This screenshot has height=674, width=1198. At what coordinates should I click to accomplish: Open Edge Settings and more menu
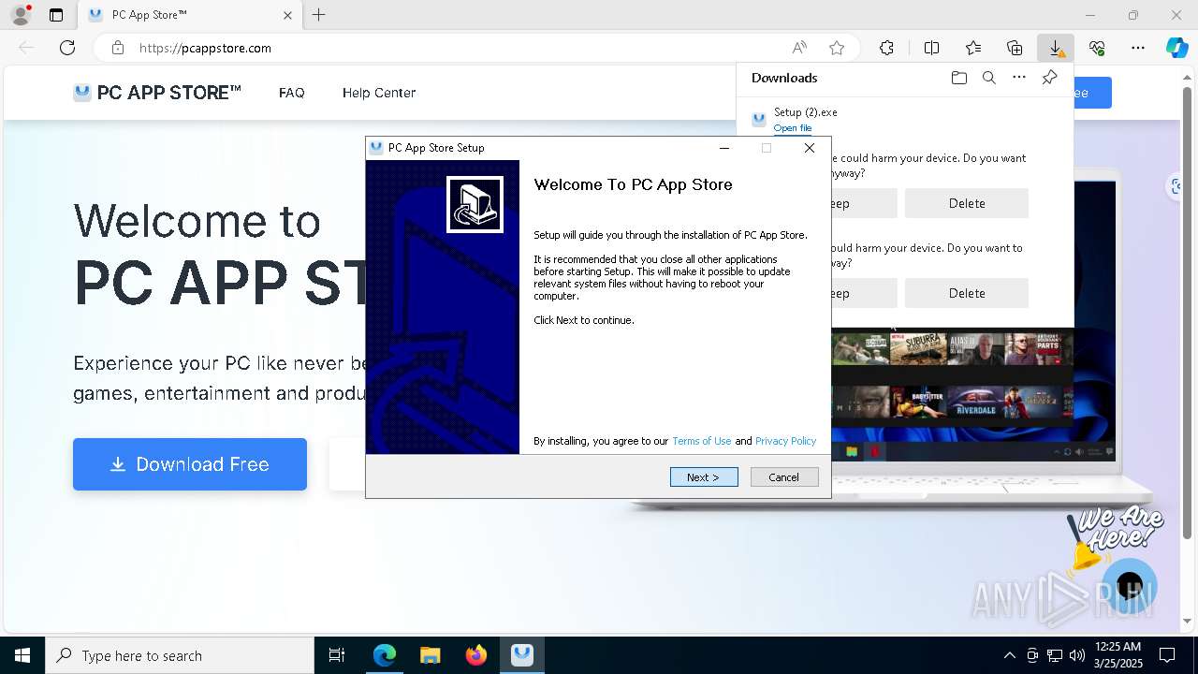[x=1138, y=48]
